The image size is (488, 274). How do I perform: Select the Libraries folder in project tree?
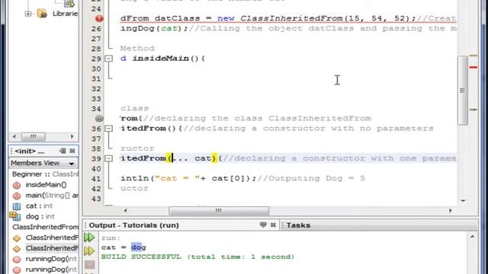(65, 14)
